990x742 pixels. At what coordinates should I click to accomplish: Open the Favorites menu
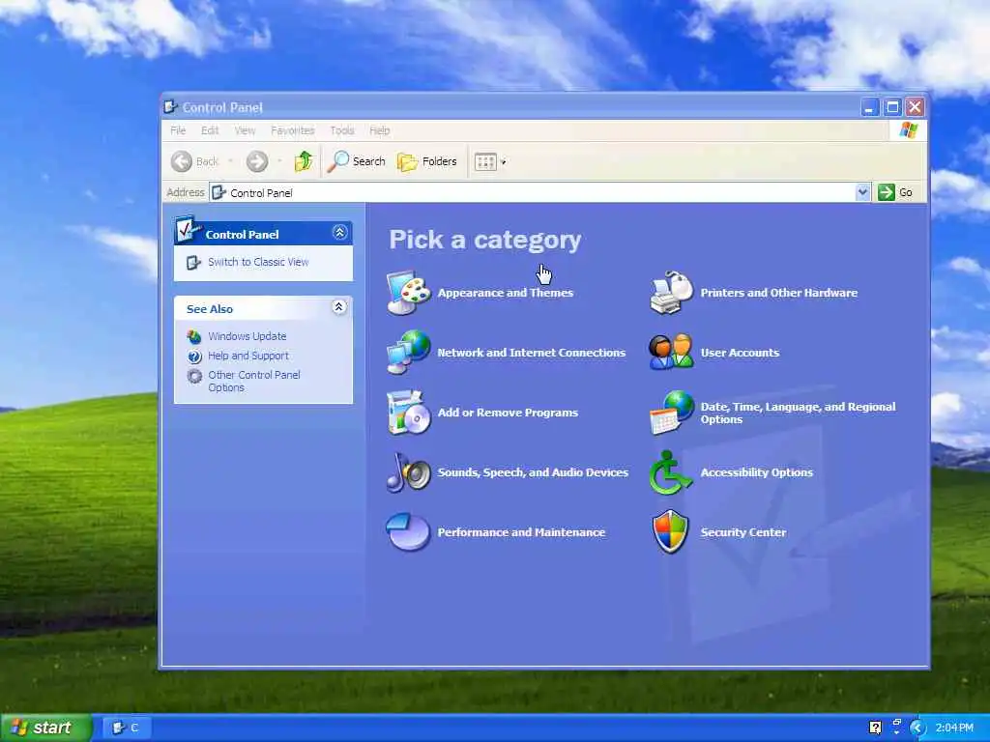(x=292, y=130)
